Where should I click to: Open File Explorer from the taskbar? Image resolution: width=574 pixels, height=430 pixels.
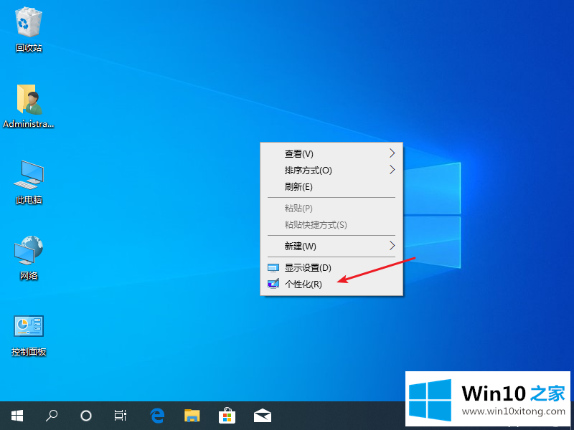192,415
